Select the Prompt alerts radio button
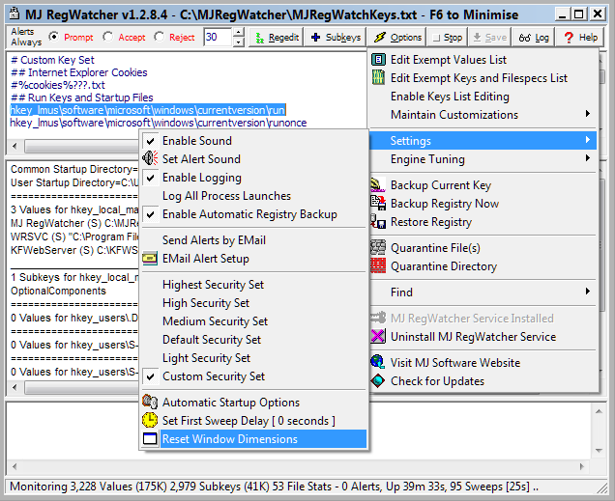The height and width of the screenshot is (501, 615). click(54, 37)
